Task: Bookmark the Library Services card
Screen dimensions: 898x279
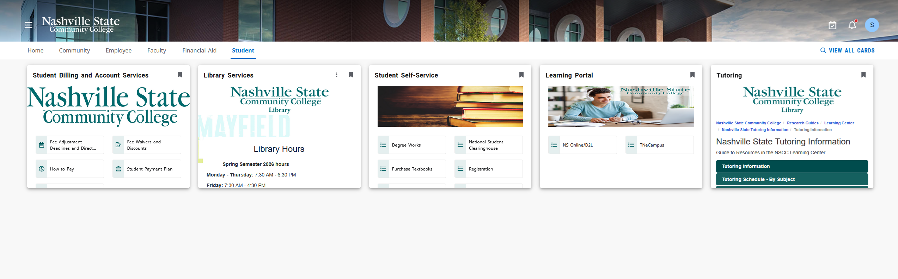Action: (x=351, y=75)
